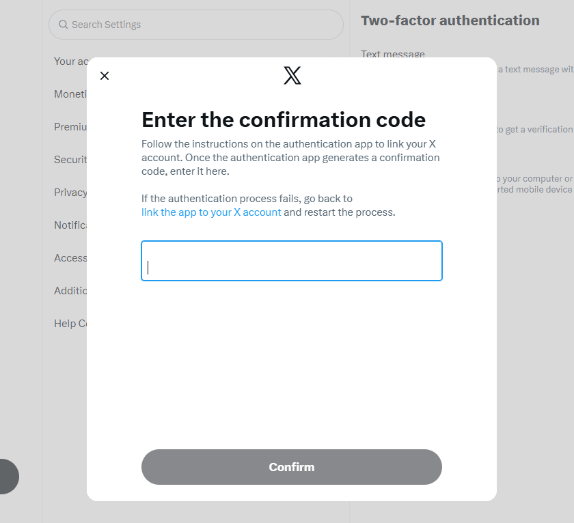Focus the Search Settings box

196,25
